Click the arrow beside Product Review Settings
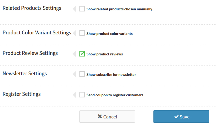 75,54
